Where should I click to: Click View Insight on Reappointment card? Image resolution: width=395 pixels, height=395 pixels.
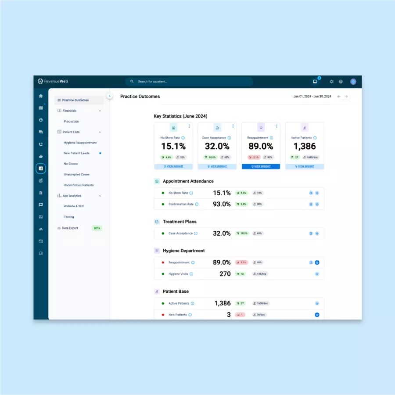point(261,166)
